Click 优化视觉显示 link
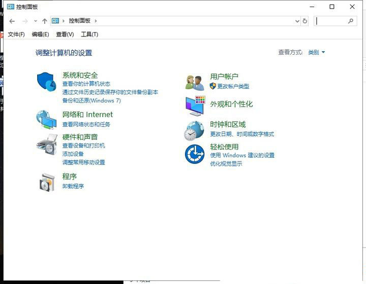The height and width of the screenshot is (284, 366). point(226,164)
